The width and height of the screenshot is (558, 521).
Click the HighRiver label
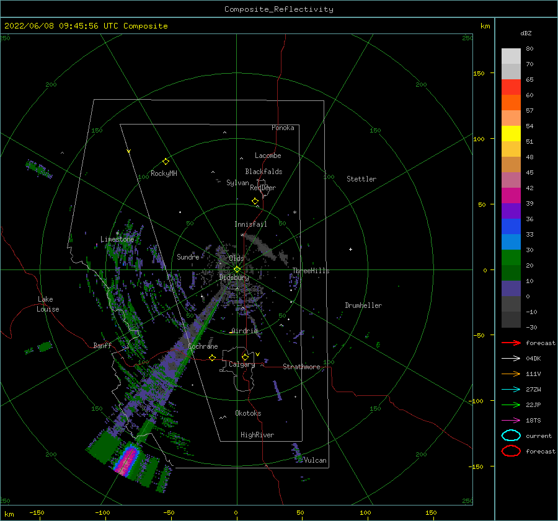coord(257,435)
